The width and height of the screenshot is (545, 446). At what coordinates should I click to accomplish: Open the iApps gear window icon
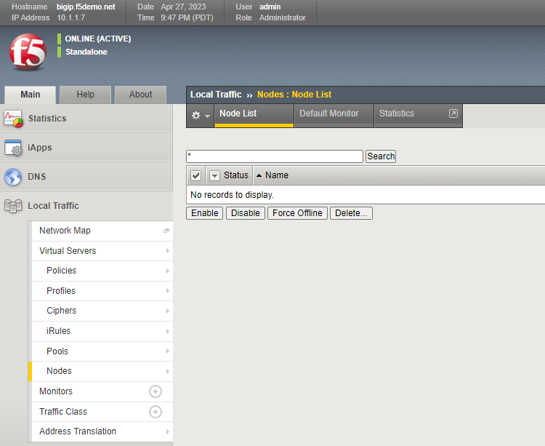pos(13,148)
